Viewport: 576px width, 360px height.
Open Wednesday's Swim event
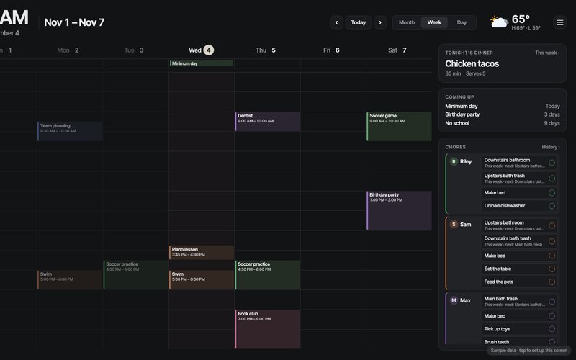point(202,279)
